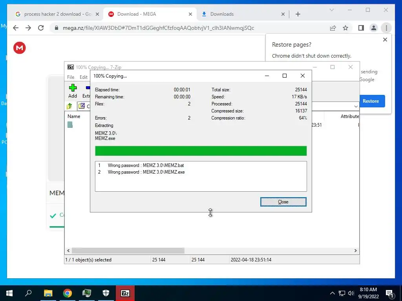Show hidden system tray icons
Screen dimensions: 402x301
[332, 293]
